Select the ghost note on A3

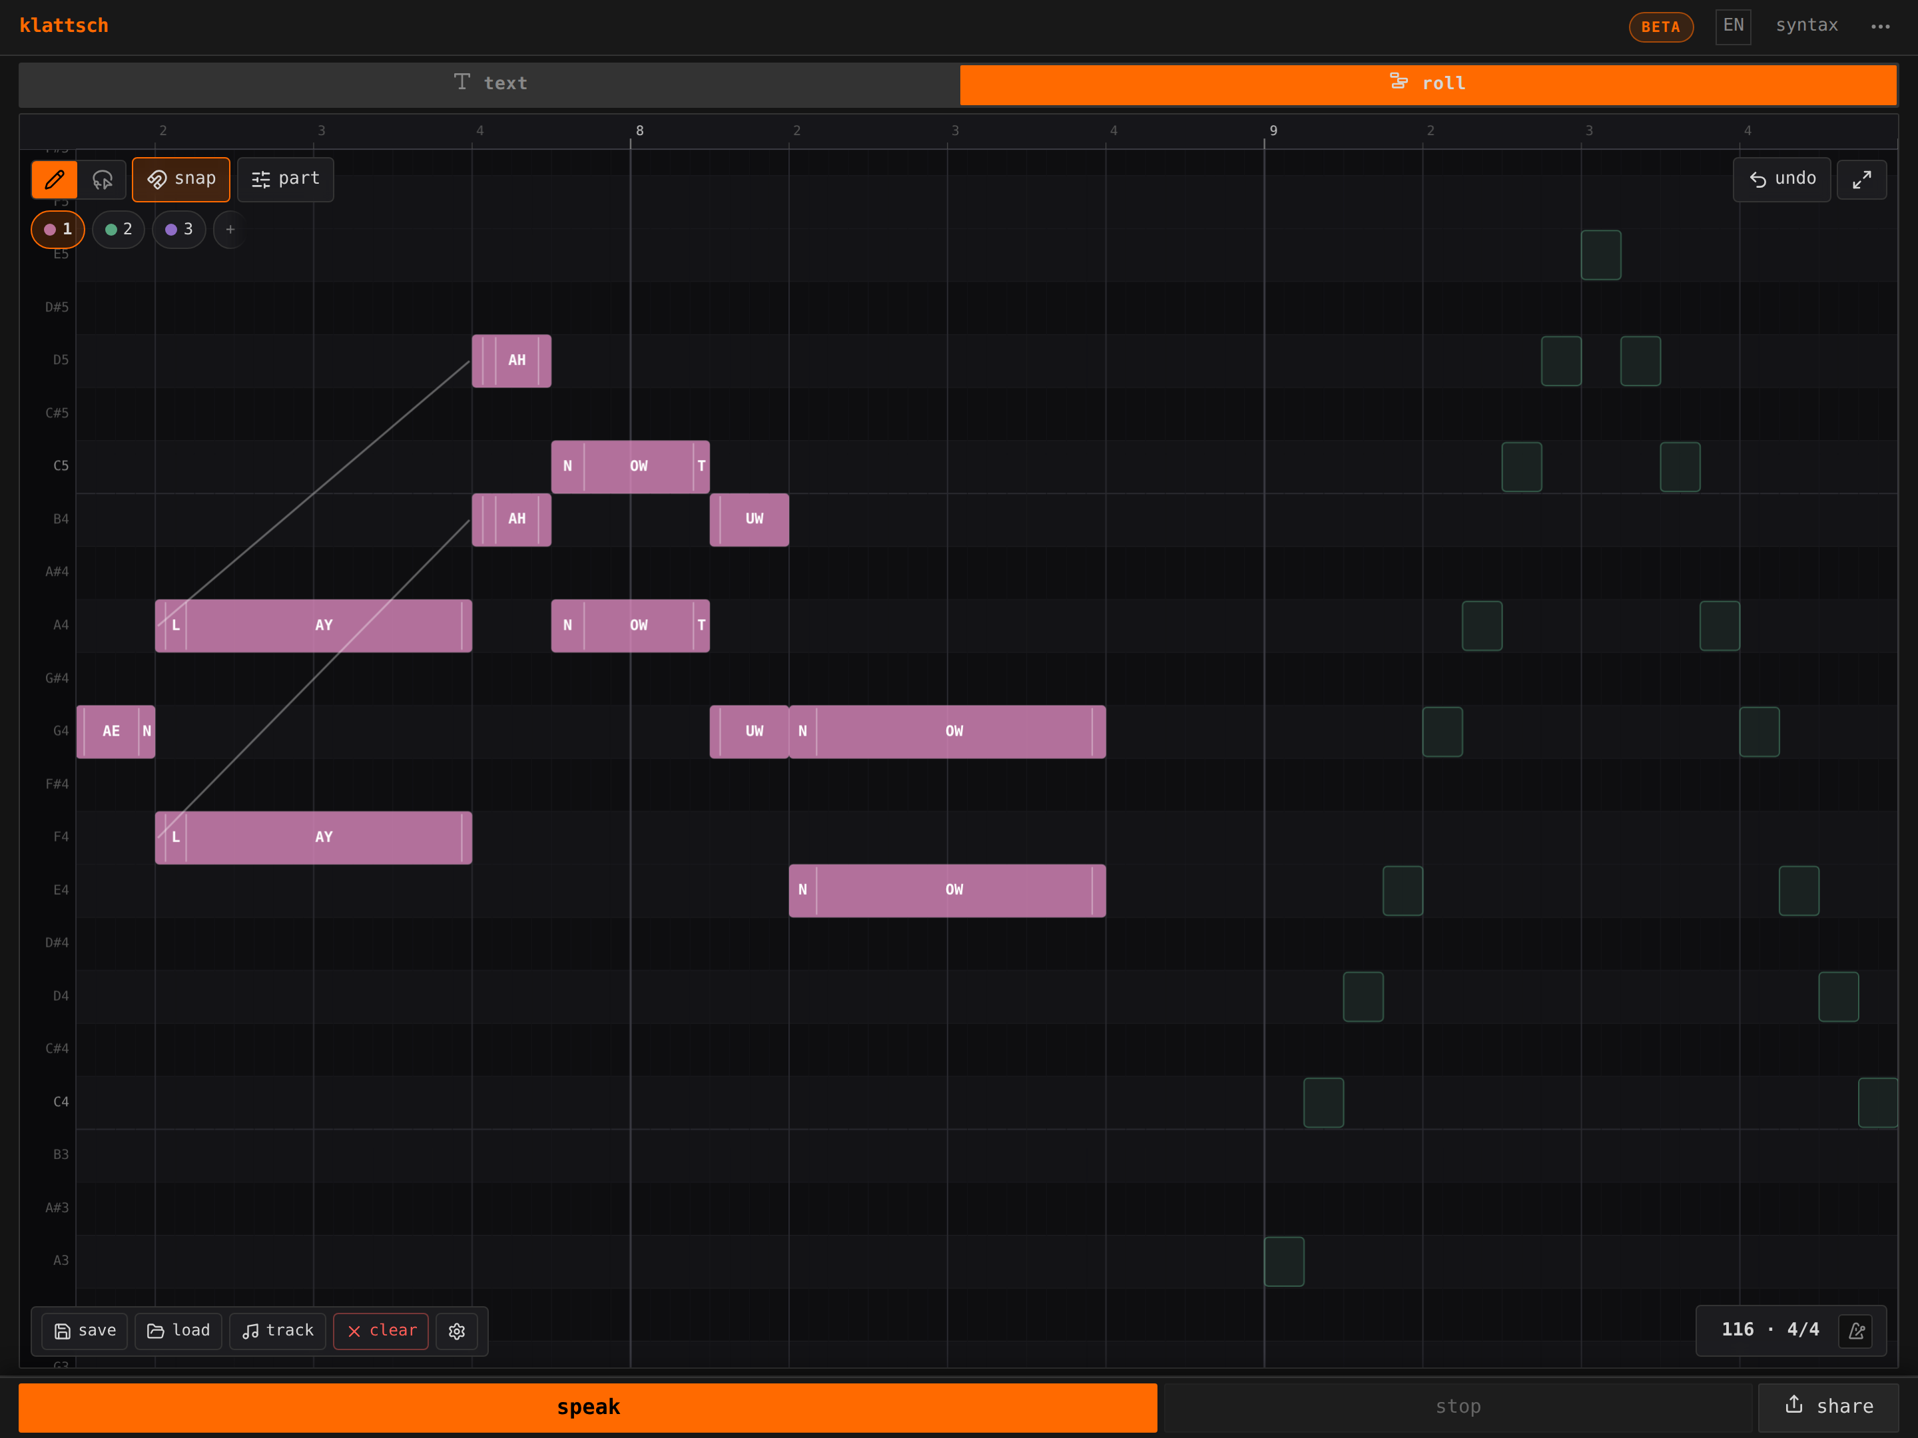pyautogui.click(x=1284, y=1261)
